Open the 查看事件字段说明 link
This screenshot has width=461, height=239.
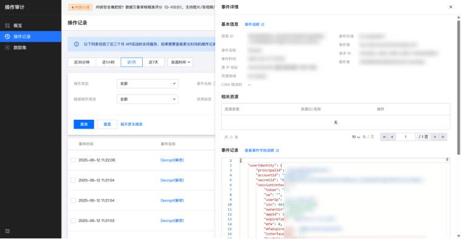click(259, 151)
